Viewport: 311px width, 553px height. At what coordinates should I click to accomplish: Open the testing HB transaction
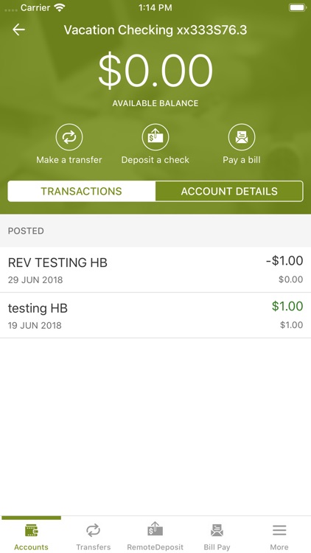pyautogui.click(x=155, y=316)
